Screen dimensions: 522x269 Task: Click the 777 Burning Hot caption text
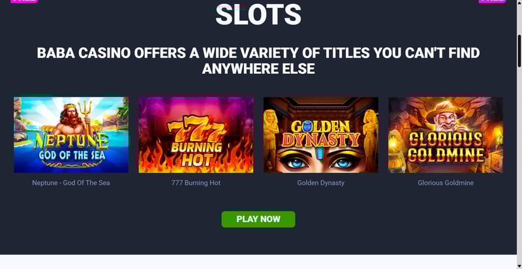click(x=196, y=183)
